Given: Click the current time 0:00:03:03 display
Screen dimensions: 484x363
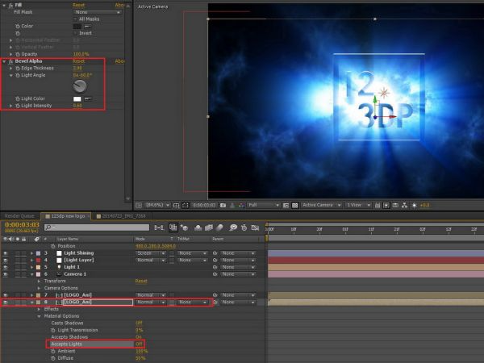Looking at the screenshot, I should point(22,225).
